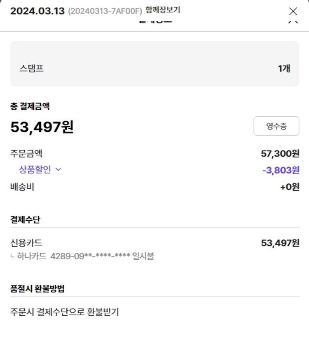Click the 주문시 결제수단으로 환불받기 text

click(x=65, y=312)
